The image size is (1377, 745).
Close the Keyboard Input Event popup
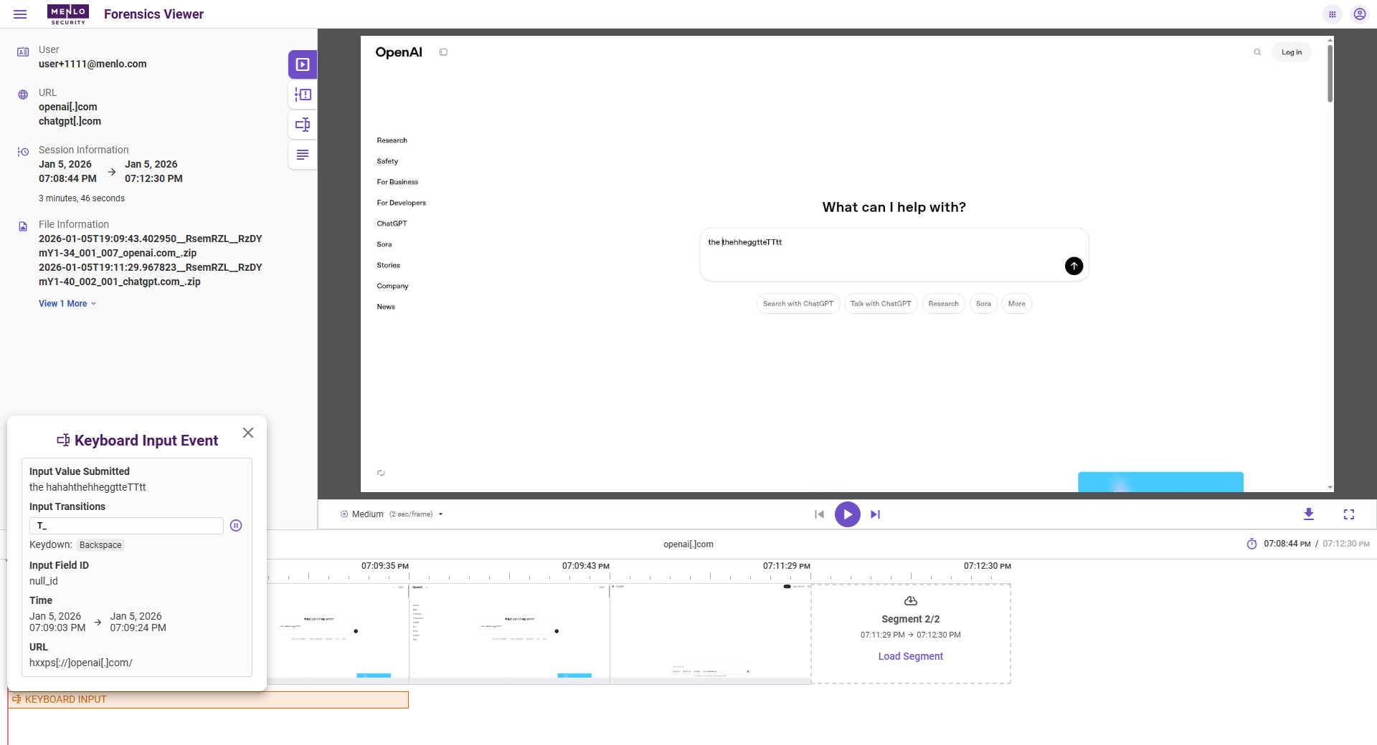click(248, 433)
